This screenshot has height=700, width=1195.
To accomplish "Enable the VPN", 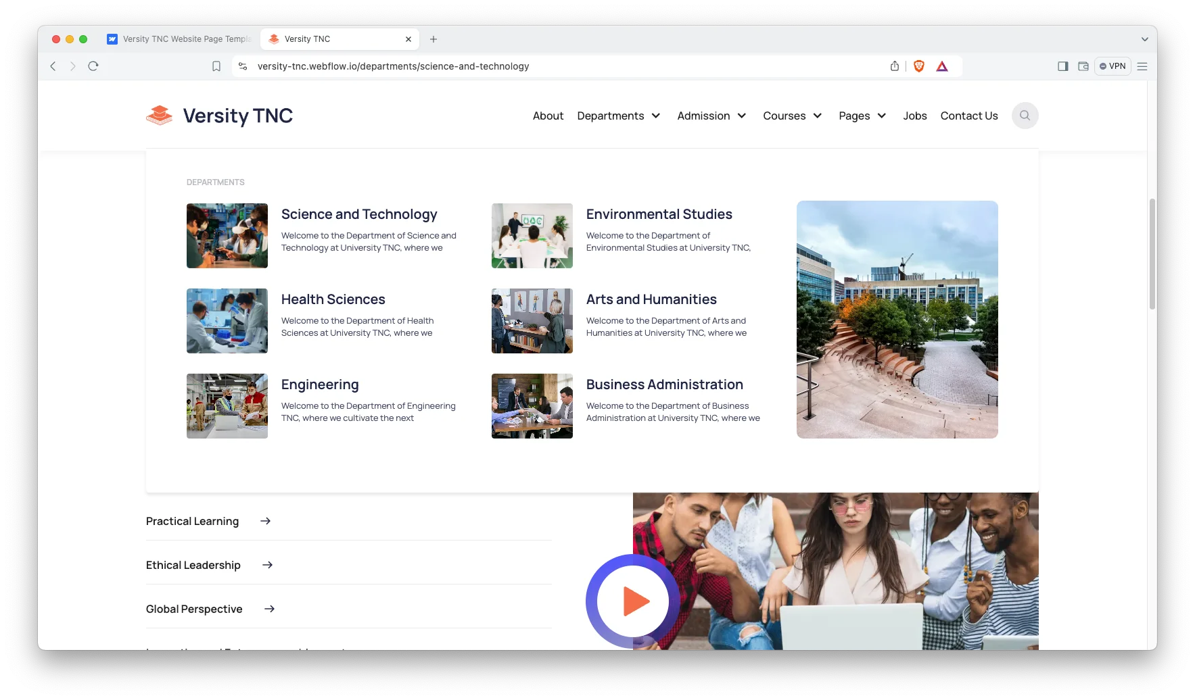I will click(x=1112, y=66).
